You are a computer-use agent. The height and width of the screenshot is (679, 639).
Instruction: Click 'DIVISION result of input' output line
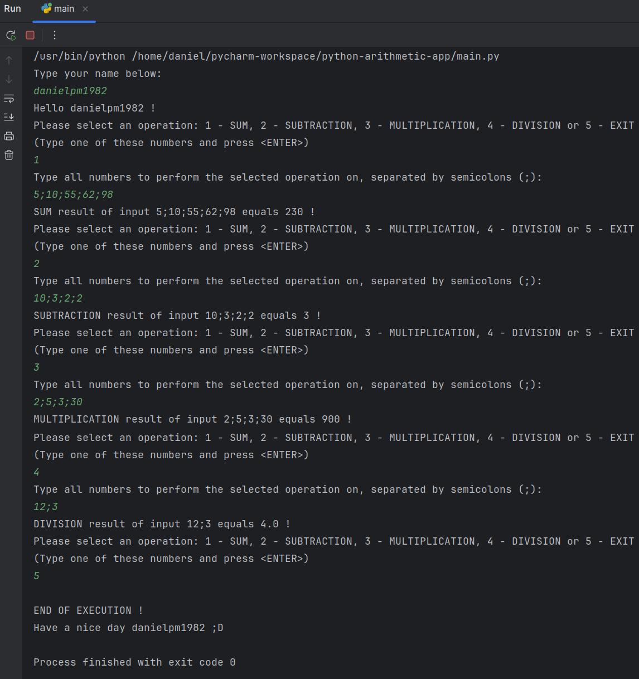pyautogui.click(x=162, y=524)
